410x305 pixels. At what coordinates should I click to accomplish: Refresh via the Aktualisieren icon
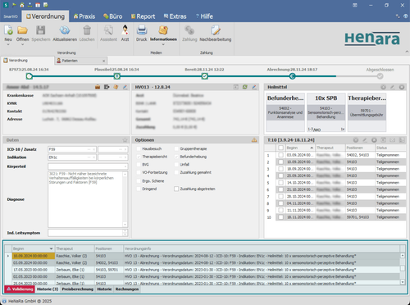click(65, 30)
